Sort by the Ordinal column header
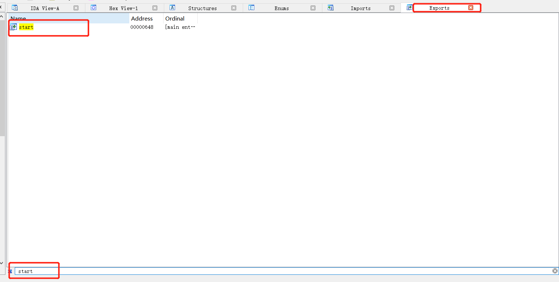 (180, 18)
